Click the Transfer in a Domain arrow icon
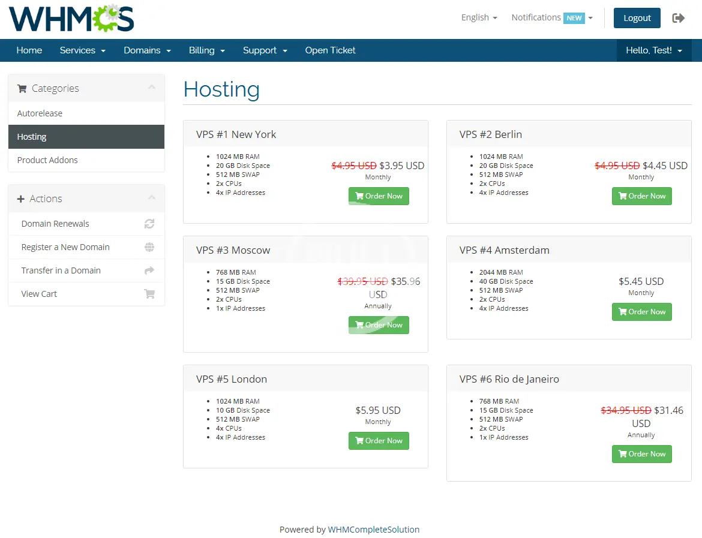The image size is (702, 538). 149,270
